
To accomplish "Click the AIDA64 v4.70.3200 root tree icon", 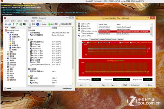I will tap(6, 30).
